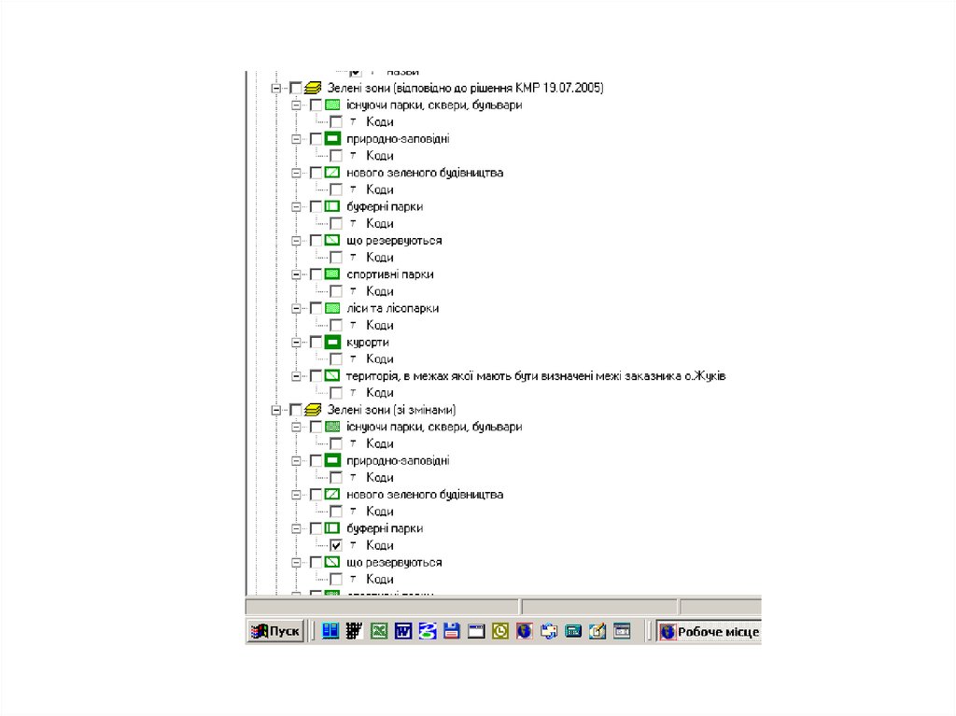This screenshot has height=716, width=956.
Task: Open Word from the quick launch bar
Action: point(403,632)
